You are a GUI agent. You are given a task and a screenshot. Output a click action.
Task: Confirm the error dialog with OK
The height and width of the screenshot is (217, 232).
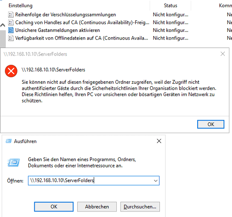211,124
